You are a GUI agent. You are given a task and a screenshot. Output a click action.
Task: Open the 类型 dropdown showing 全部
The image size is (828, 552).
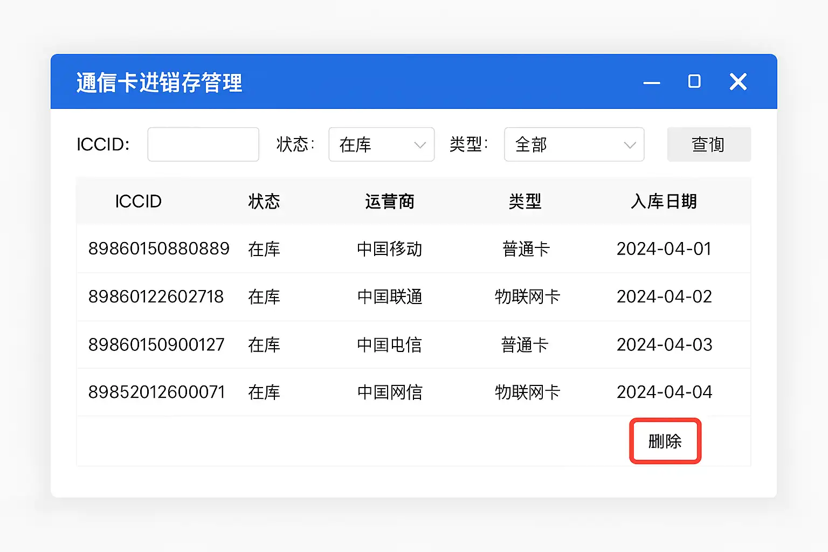click(574, 144)
